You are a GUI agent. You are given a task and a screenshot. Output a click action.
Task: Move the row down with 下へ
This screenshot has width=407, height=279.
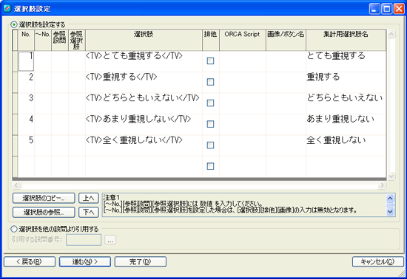click(89, 213)
